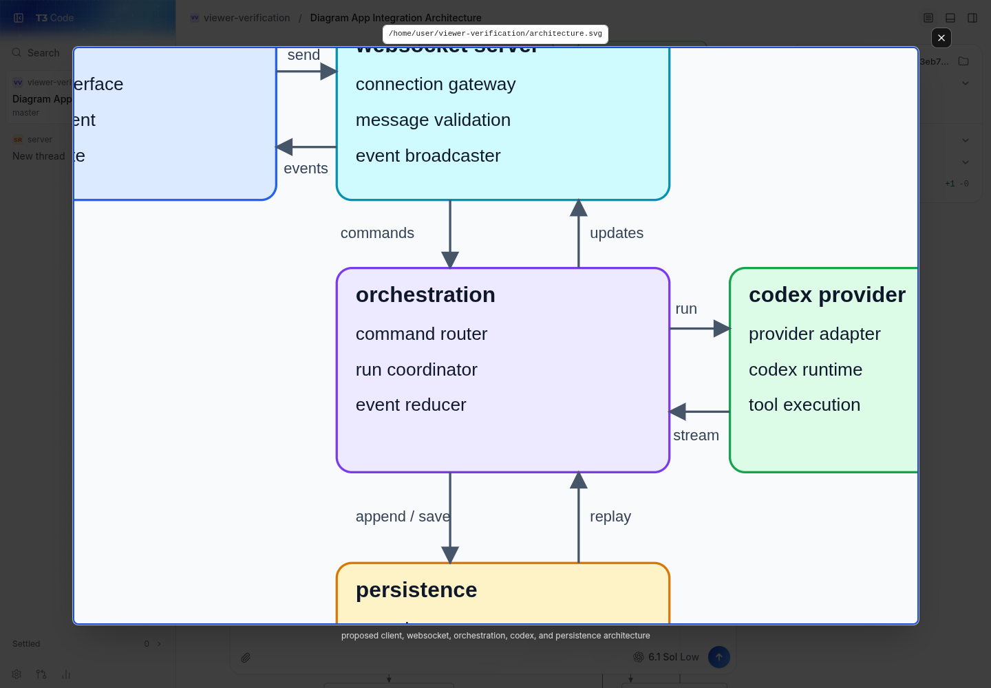This screenshot has width=991, height=688.
Task: Click the 'run coordinator' text in the diagram
Action: [x=416, y=370]
